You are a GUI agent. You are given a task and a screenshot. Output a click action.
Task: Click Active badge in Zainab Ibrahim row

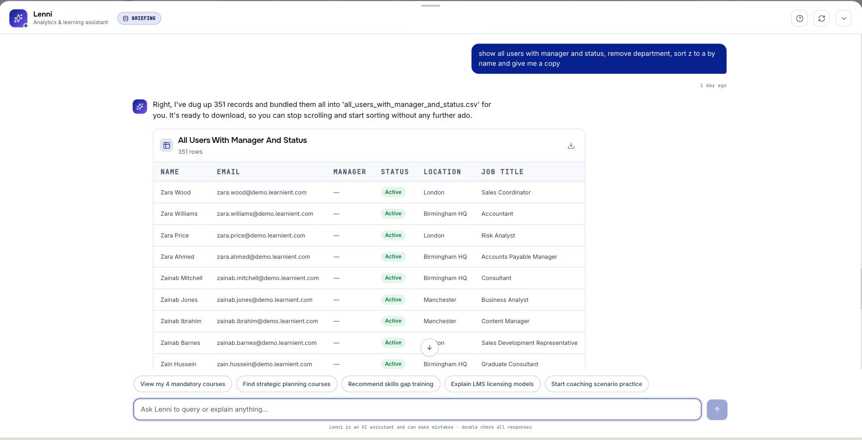393,321
